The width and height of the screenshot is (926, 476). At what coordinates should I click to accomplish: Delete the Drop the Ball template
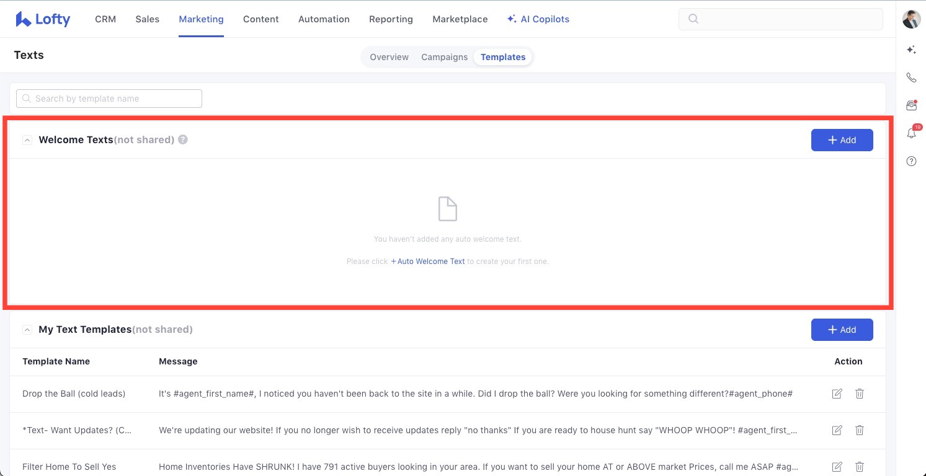[859, 394]
